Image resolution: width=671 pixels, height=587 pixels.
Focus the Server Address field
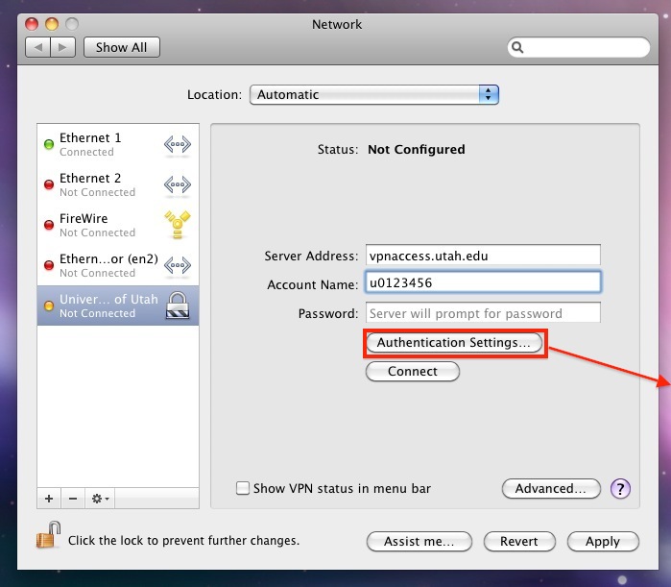pos(483,256)
